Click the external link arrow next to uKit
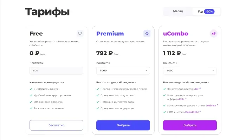The width and height of the screenshot is (246, 140). point(200,89)
